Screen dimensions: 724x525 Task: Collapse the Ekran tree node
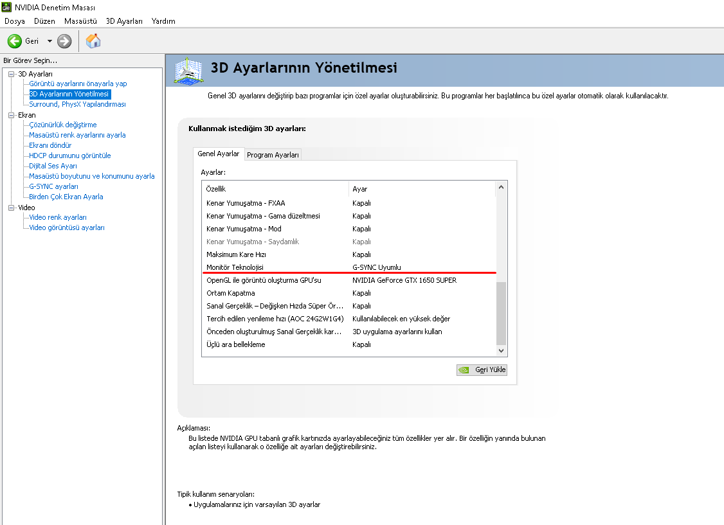point(11,115)
